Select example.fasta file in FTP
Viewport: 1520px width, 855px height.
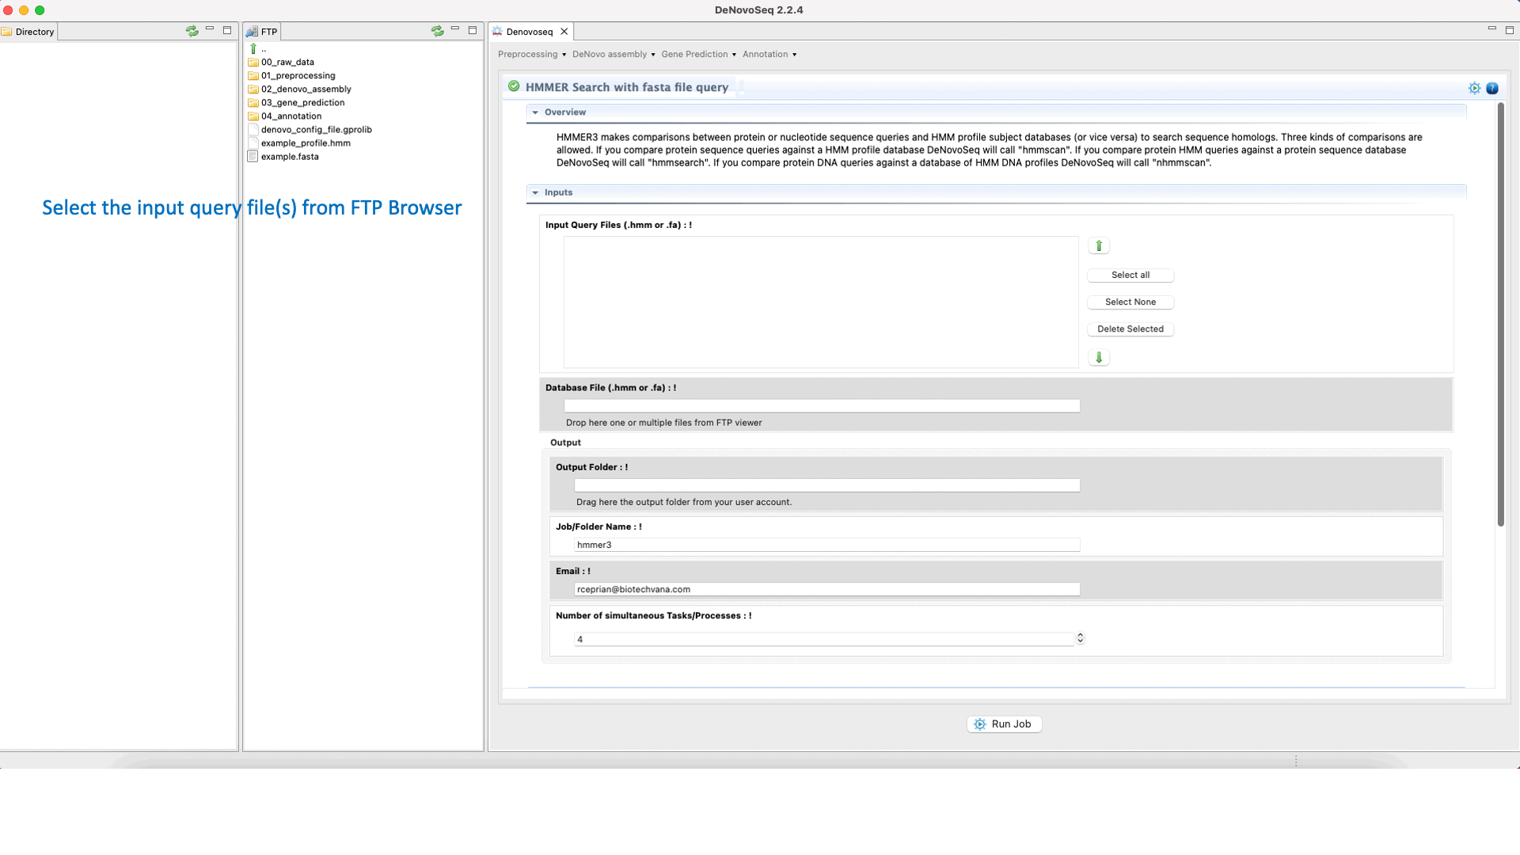tap(290, 157)
